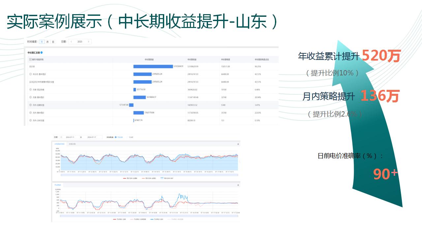Toggle pink legend entry in price chart
Screen dimensions: 422x237
click(138, 219)
